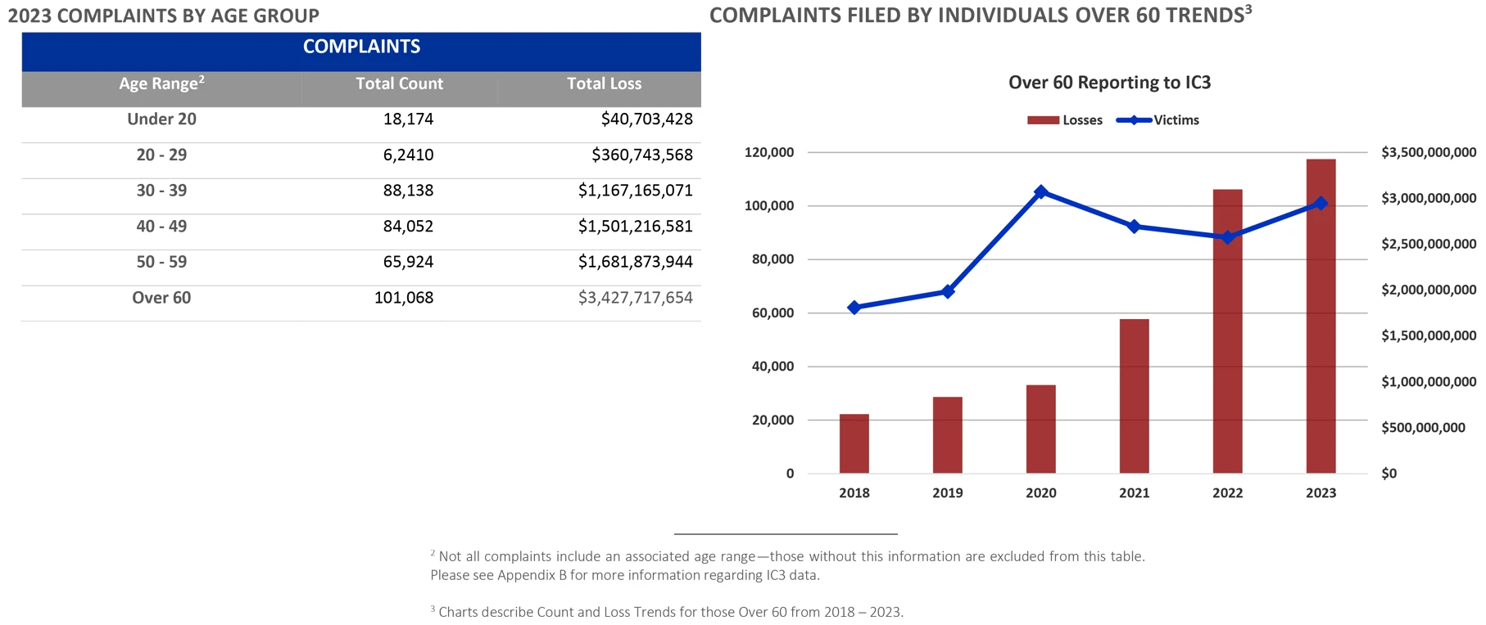Click the count cell 88,138
The width and height of the screenshot is (1486, 625).
408,191
